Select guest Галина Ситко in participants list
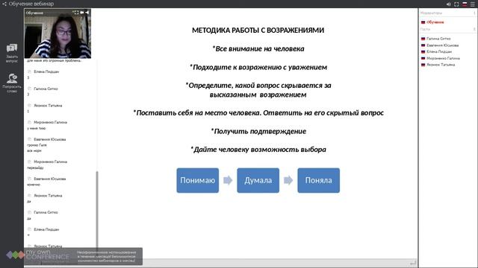Viewport: 478px width, 268px height. tap(438, 39)
